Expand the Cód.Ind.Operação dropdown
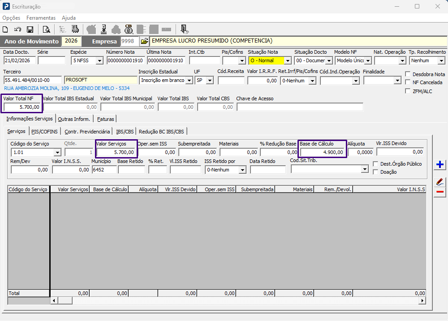This screenshot has height=321, width=448. [356, 81]
